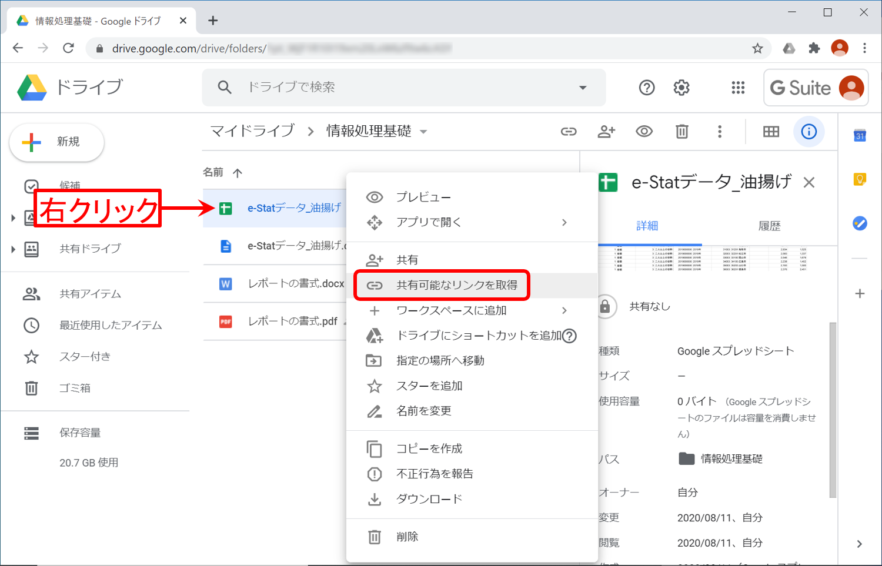The height and width of the screenshot is (566, 882).
Task: Choose 共有可能なリンクを取得 menu item
Action: 472,285
